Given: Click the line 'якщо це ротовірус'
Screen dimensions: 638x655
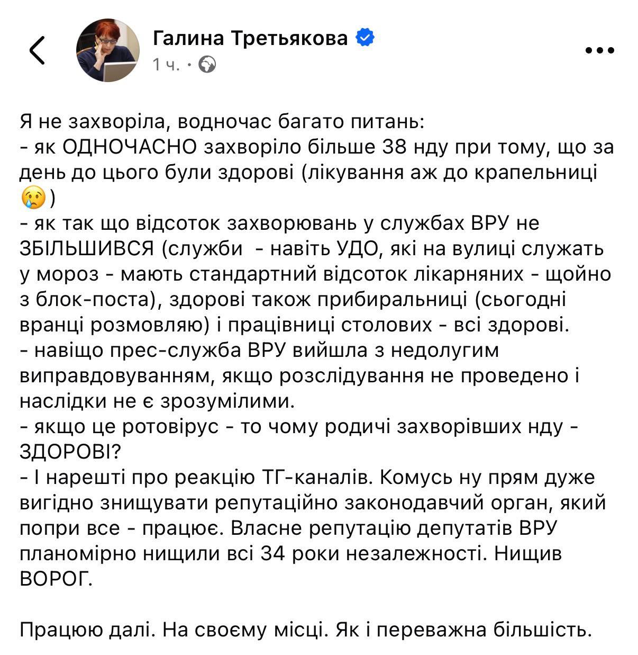Looking at the screenshot, I should 127,427.
